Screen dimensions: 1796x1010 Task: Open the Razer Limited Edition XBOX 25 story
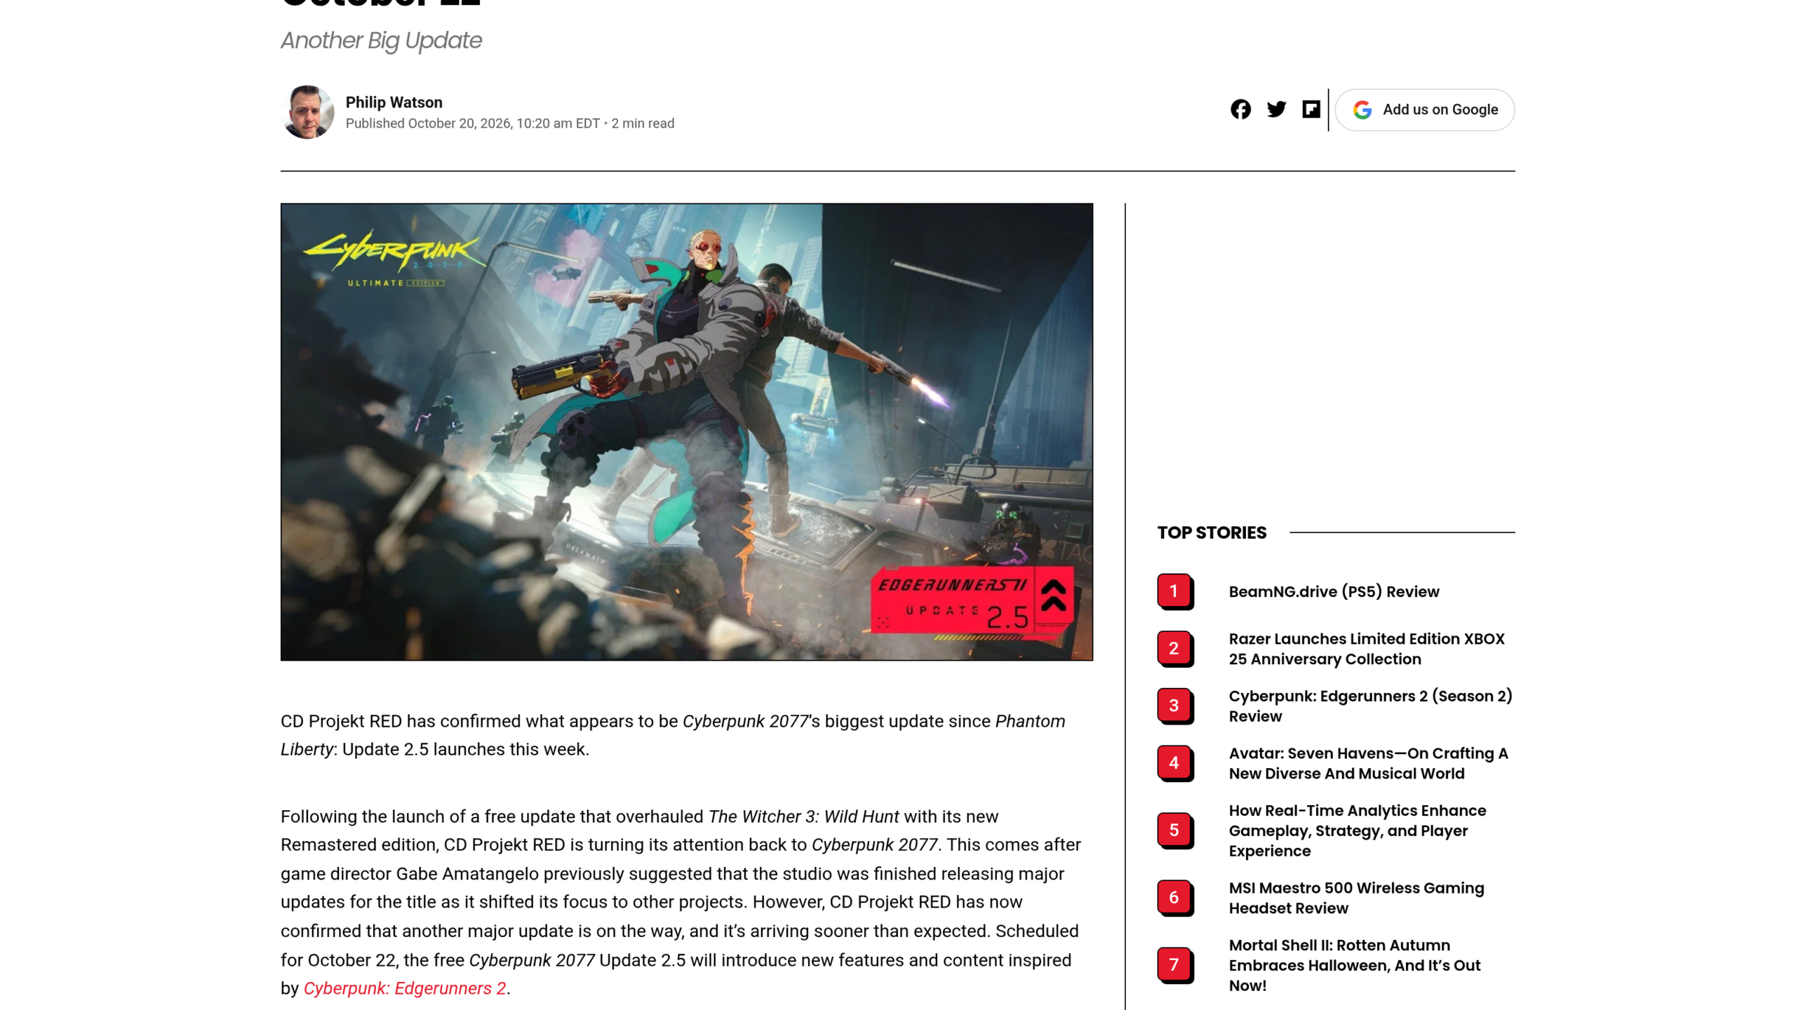1367,649
